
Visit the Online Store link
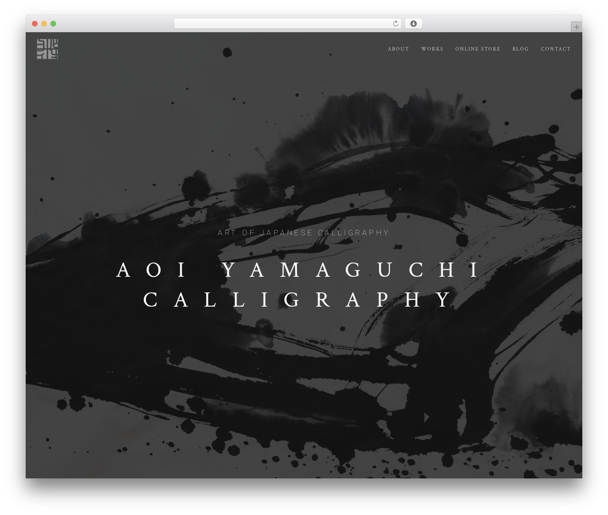tap(478, 49)
